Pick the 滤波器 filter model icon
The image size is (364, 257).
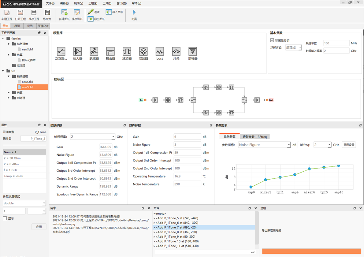pos(127,51)
